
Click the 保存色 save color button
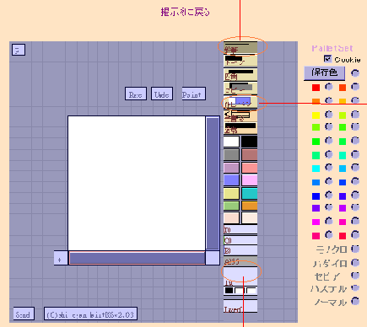point(325,73)
